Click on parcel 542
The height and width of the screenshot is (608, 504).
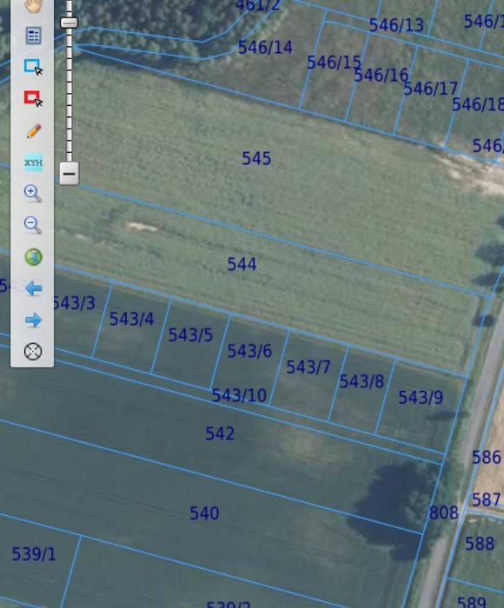(220, 433)
